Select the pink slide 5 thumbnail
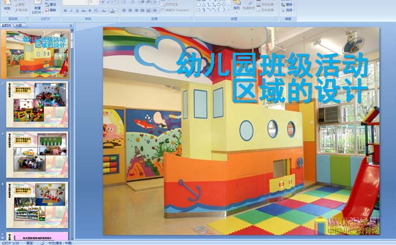 pos(37,236)
